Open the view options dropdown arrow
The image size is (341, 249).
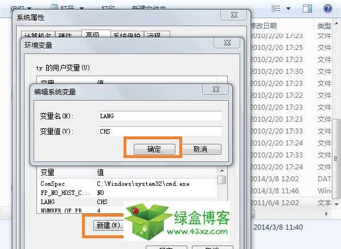289,9
